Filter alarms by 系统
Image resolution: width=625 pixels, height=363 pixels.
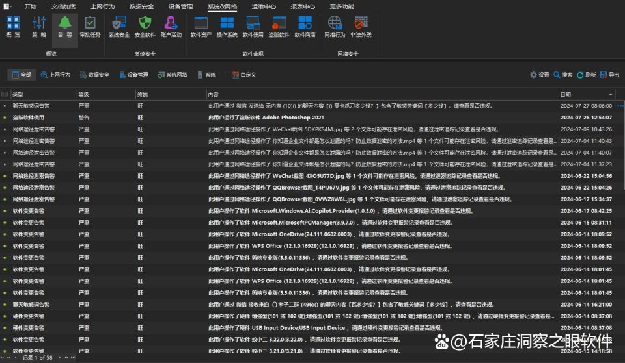(x=206, y=75)
